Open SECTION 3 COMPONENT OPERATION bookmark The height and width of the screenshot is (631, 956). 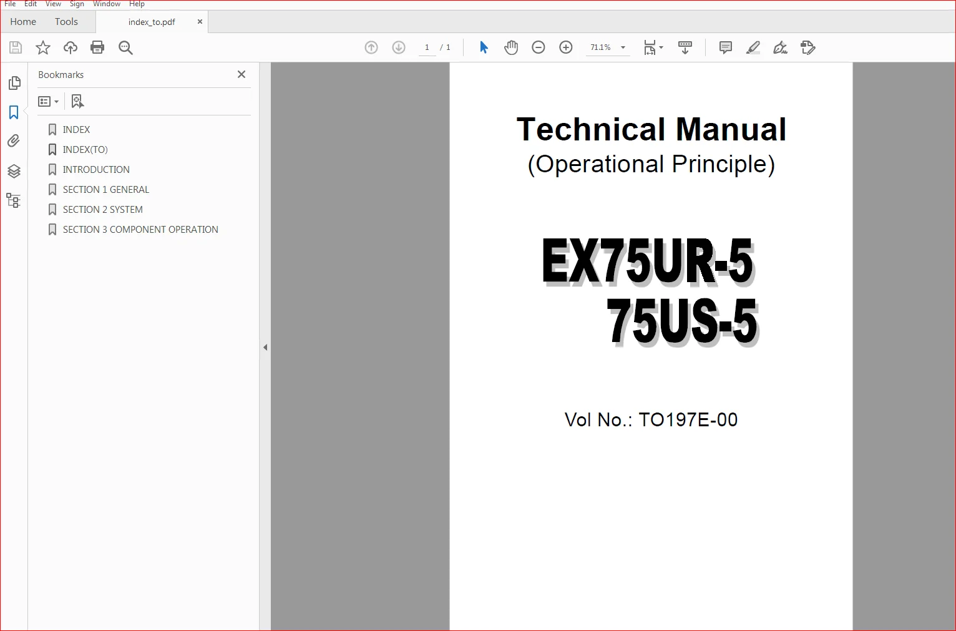[140, 229]
